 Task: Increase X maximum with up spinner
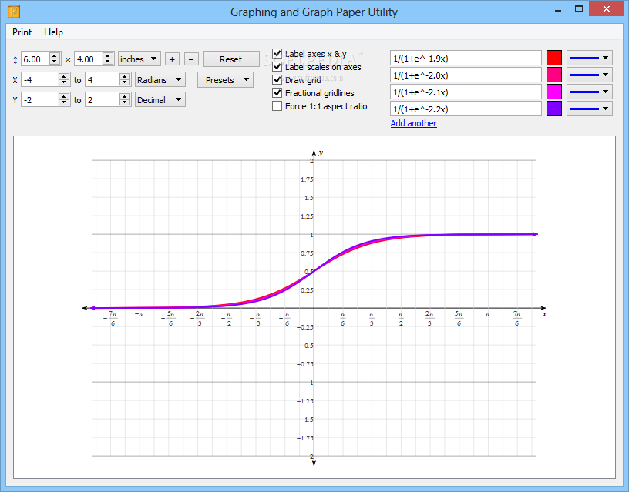(125, 76)
